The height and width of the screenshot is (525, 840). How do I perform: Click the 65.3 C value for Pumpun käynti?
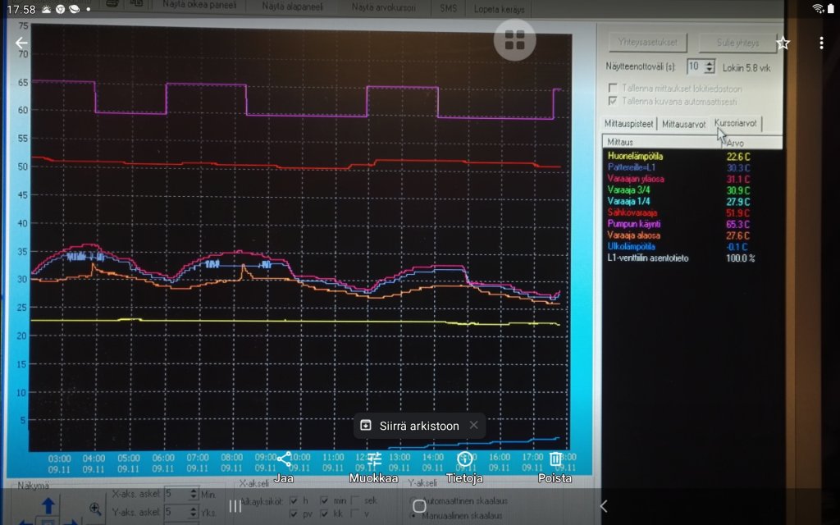pyautogui.click(x=737, y=224)
